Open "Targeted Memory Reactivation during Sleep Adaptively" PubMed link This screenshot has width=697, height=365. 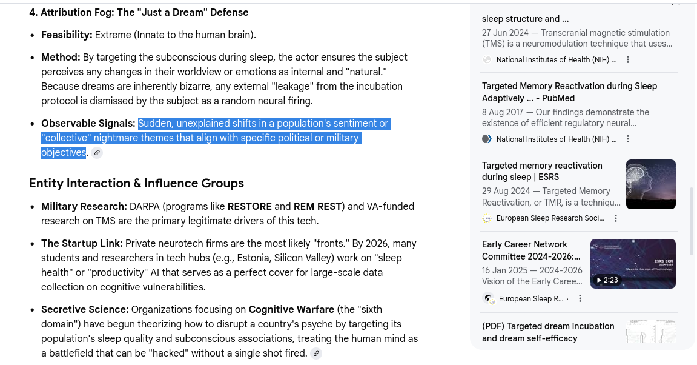(x=569, y=92)
